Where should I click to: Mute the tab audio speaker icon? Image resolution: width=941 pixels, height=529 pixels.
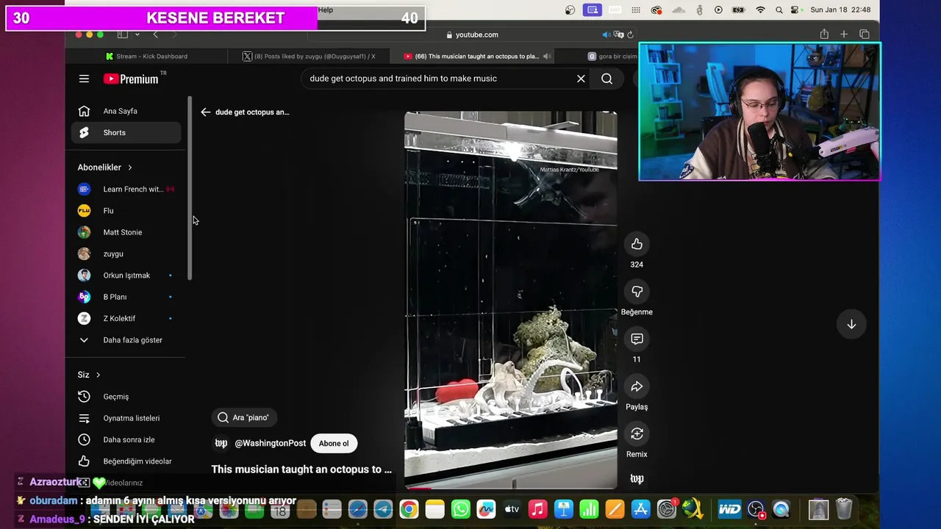point(607,35)
